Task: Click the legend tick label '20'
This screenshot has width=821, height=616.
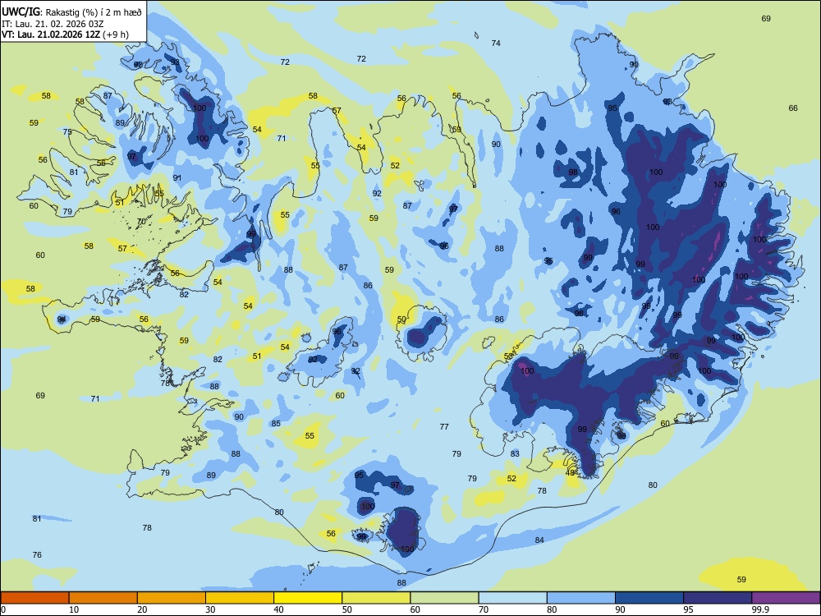Action: (x=142, y=609)
